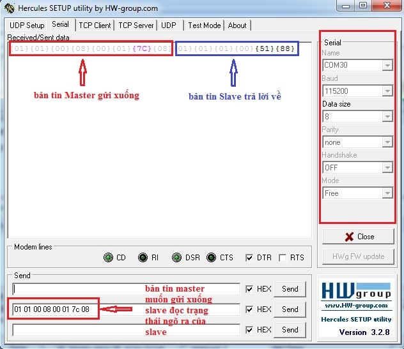Click the third send input field
The height and width of the screenshot is (349, 404).
point(127,330)
